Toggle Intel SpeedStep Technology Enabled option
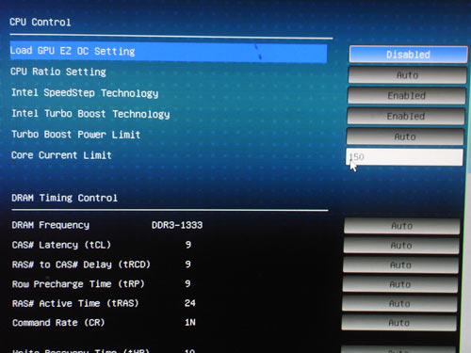Screen dimensions: 471x353 (x=406, y=95)
